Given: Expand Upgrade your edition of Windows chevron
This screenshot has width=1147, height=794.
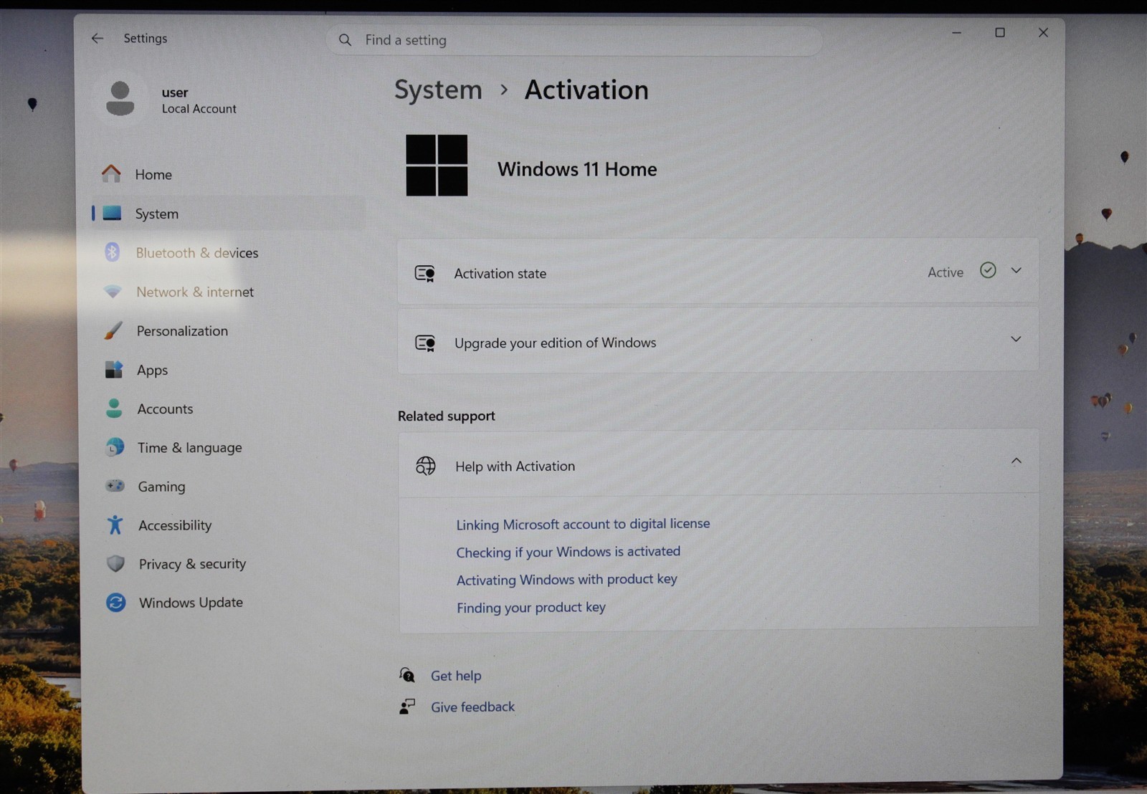Looking at the screenshot, I should [1016, 339].
